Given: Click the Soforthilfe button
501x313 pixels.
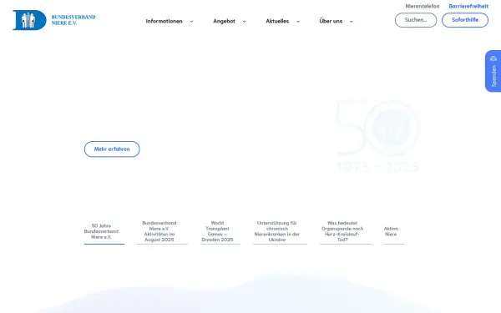Looking at the screenshot, I should click(465, 20).
